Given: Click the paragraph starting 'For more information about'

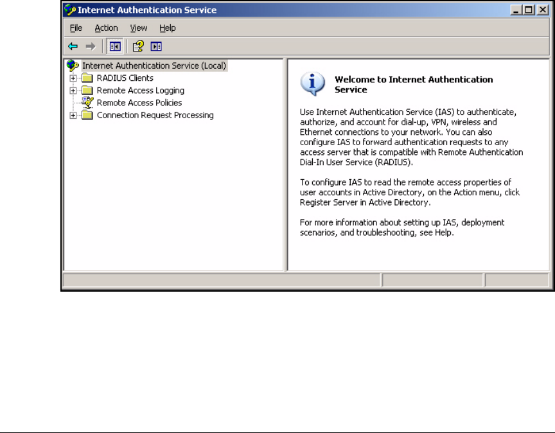Looking at the screenshot, I should (401, 227).
